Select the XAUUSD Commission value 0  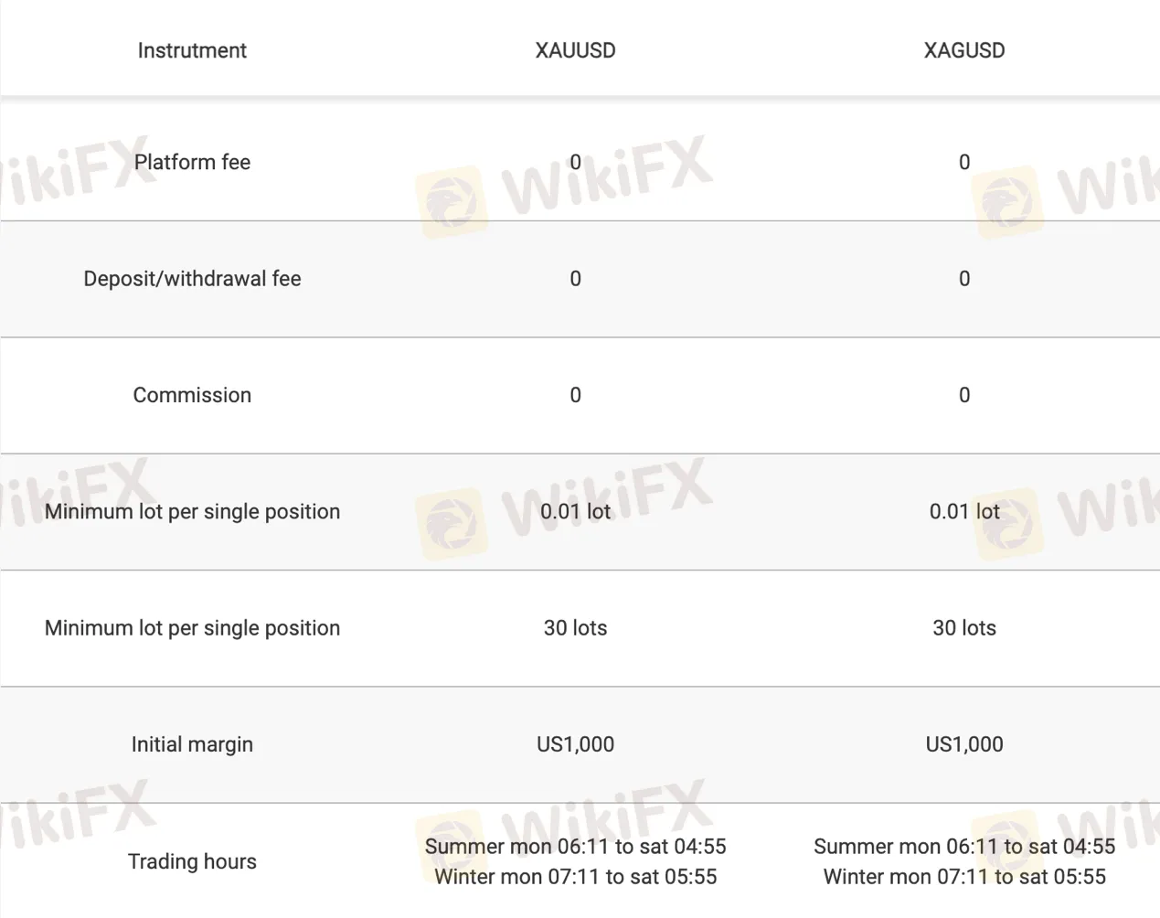[x=575, y=395]
